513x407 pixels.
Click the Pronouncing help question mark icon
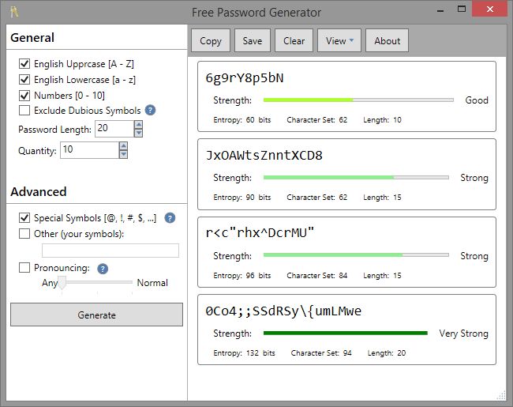(x=103, y=269)
